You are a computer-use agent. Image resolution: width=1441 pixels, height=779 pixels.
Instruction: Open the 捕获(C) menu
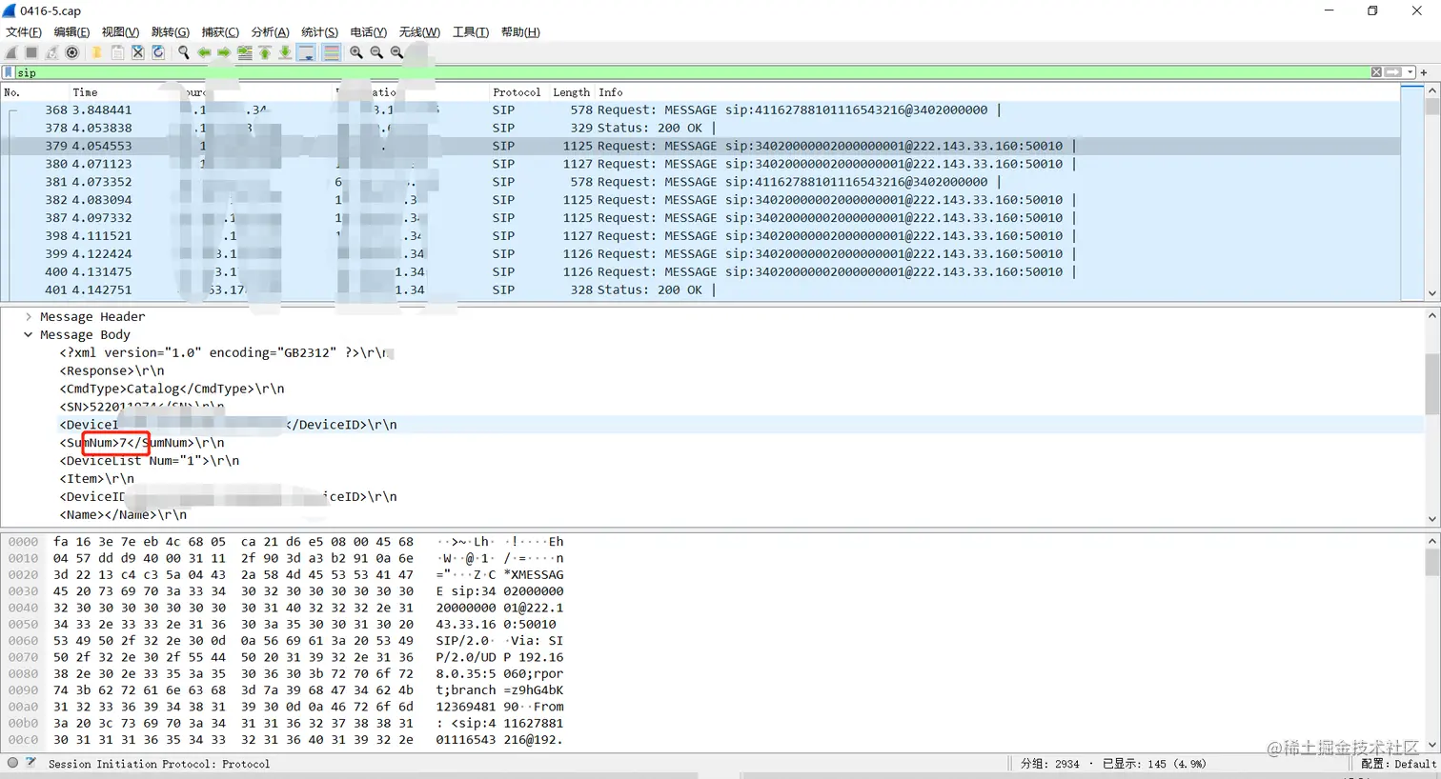pyautogui.click(x=220, y=32)
